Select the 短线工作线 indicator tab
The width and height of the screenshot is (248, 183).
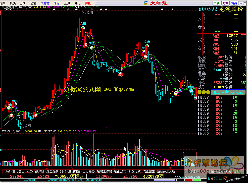104,171
